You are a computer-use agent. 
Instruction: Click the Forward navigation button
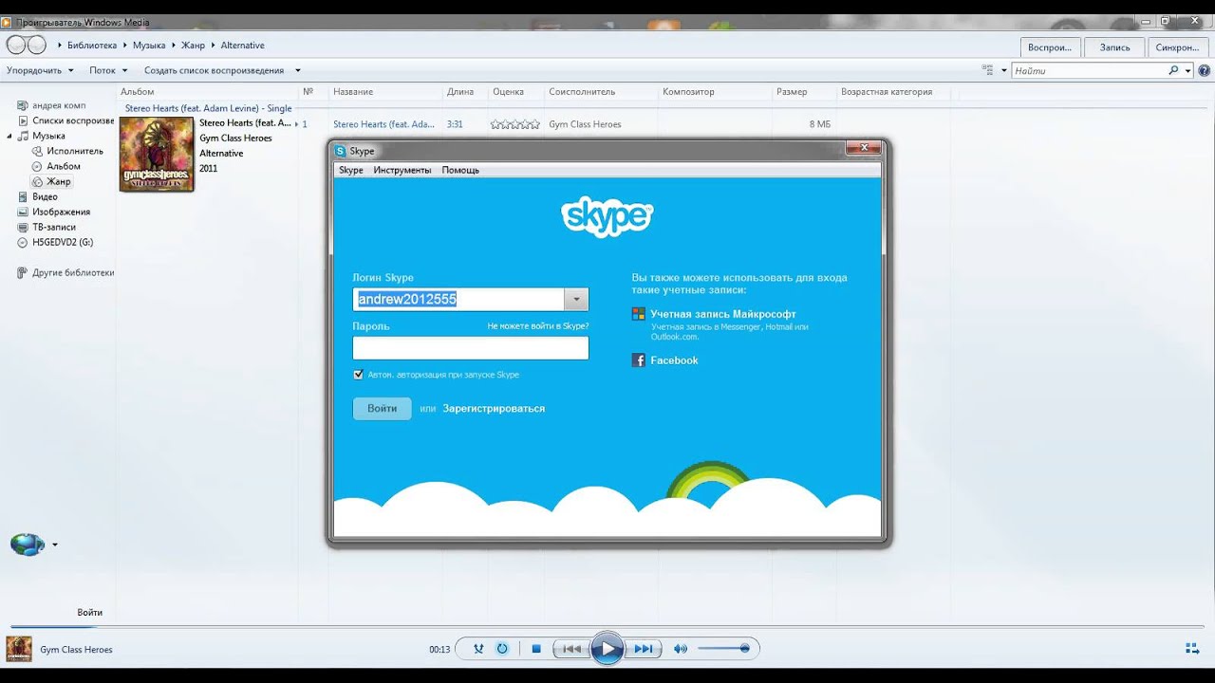pyautogui.click(x=36, y=45)
